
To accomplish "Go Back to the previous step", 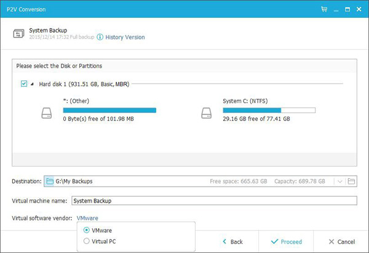I will 232,242.
